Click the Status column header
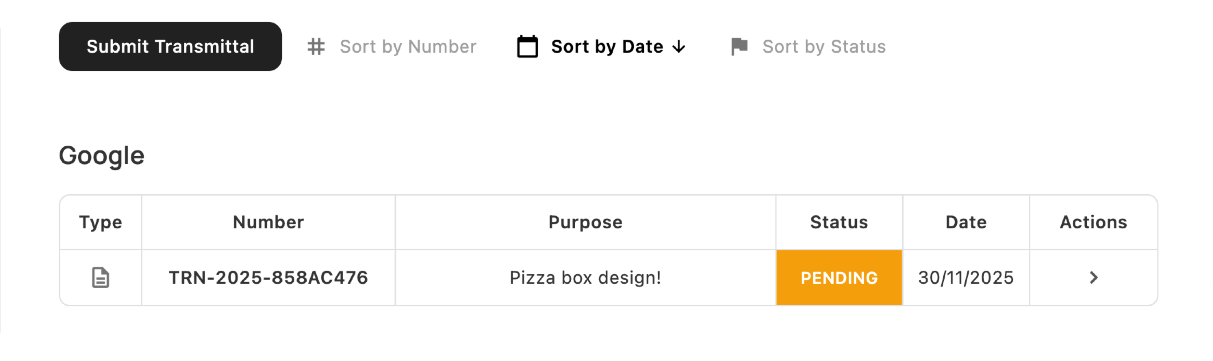Screen dimensions: 1213x361 click(839, 222)
